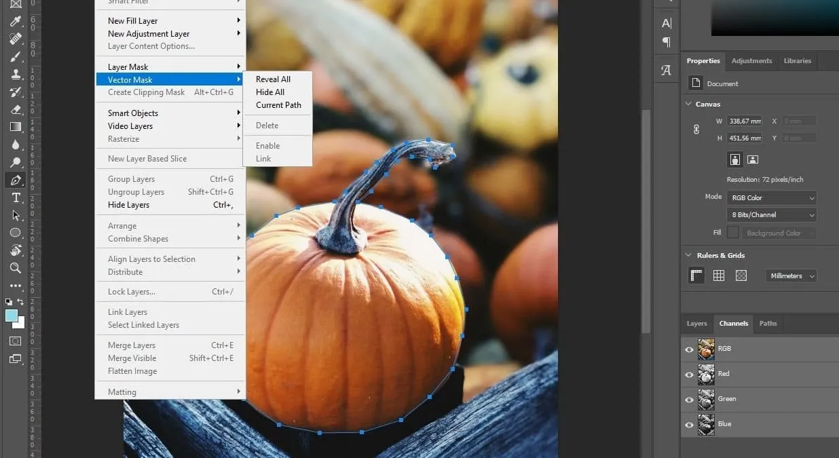The image size is (839, 458).
Task: Hide the Green channel
Action: click(x=689, y=399)
